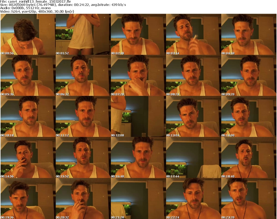Select the thumbnail stamped 00:03:44
The height and width of the screenshot is (219, 277).
point(194,34)
